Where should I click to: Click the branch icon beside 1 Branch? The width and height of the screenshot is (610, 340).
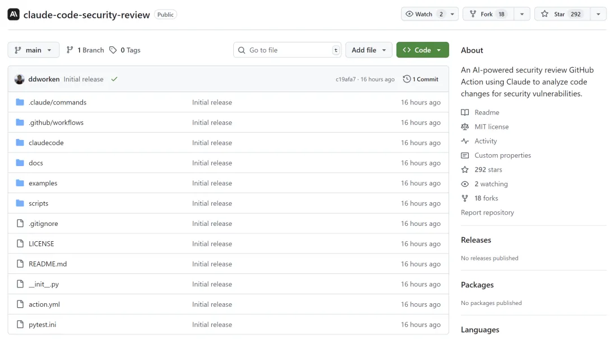tap(69, 50)
